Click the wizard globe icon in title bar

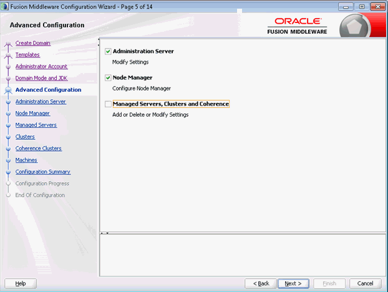tap(5, 7)
